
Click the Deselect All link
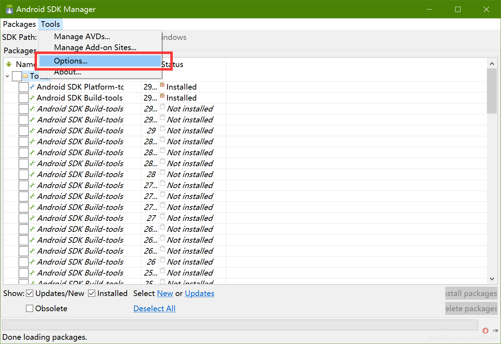(154, 308)
